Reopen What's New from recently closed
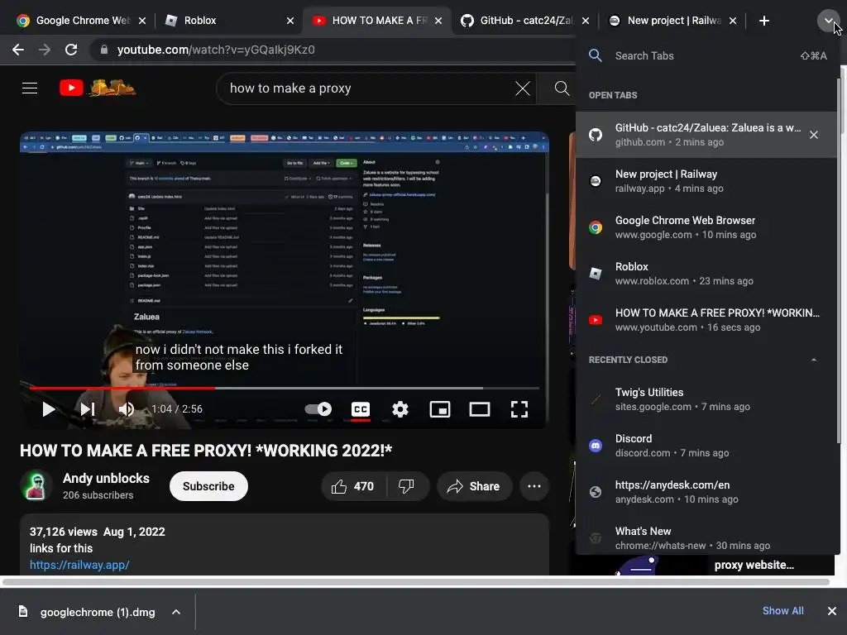 pos(708,537)
